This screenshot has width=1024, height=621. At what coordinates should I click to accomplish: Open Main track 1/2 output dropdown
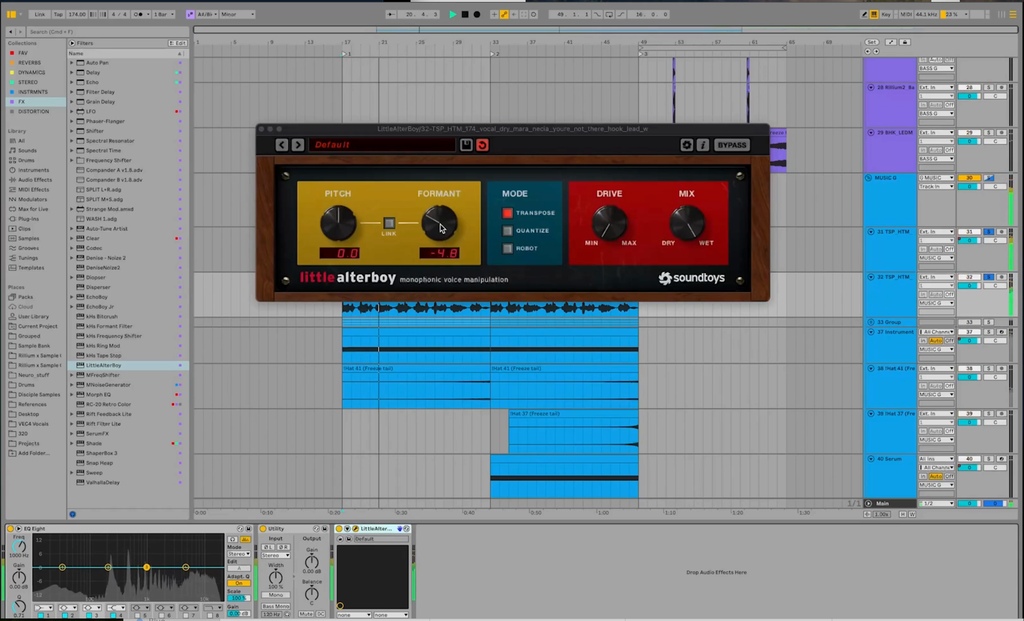click(936, 503)
